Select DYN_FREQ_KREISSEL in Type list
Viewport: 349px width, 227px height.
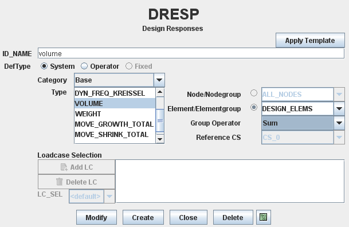click(x=115, y=93)
